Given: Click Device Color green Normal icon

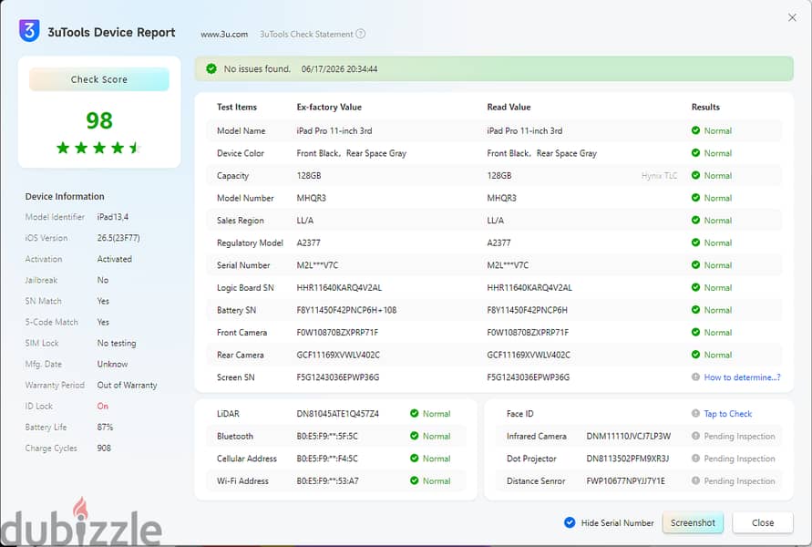Looking at the screenshot, I should click(696, 153).
